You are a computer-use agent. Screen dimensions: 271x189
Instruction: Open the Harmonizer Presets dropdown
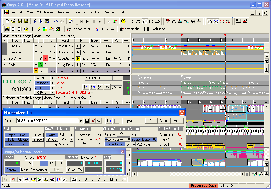[x=80, y=121]
